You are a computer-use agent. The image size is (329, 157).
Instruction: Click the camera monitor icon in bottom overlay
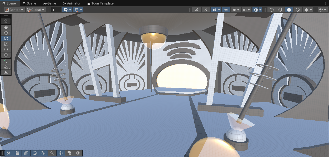[69, 153]
